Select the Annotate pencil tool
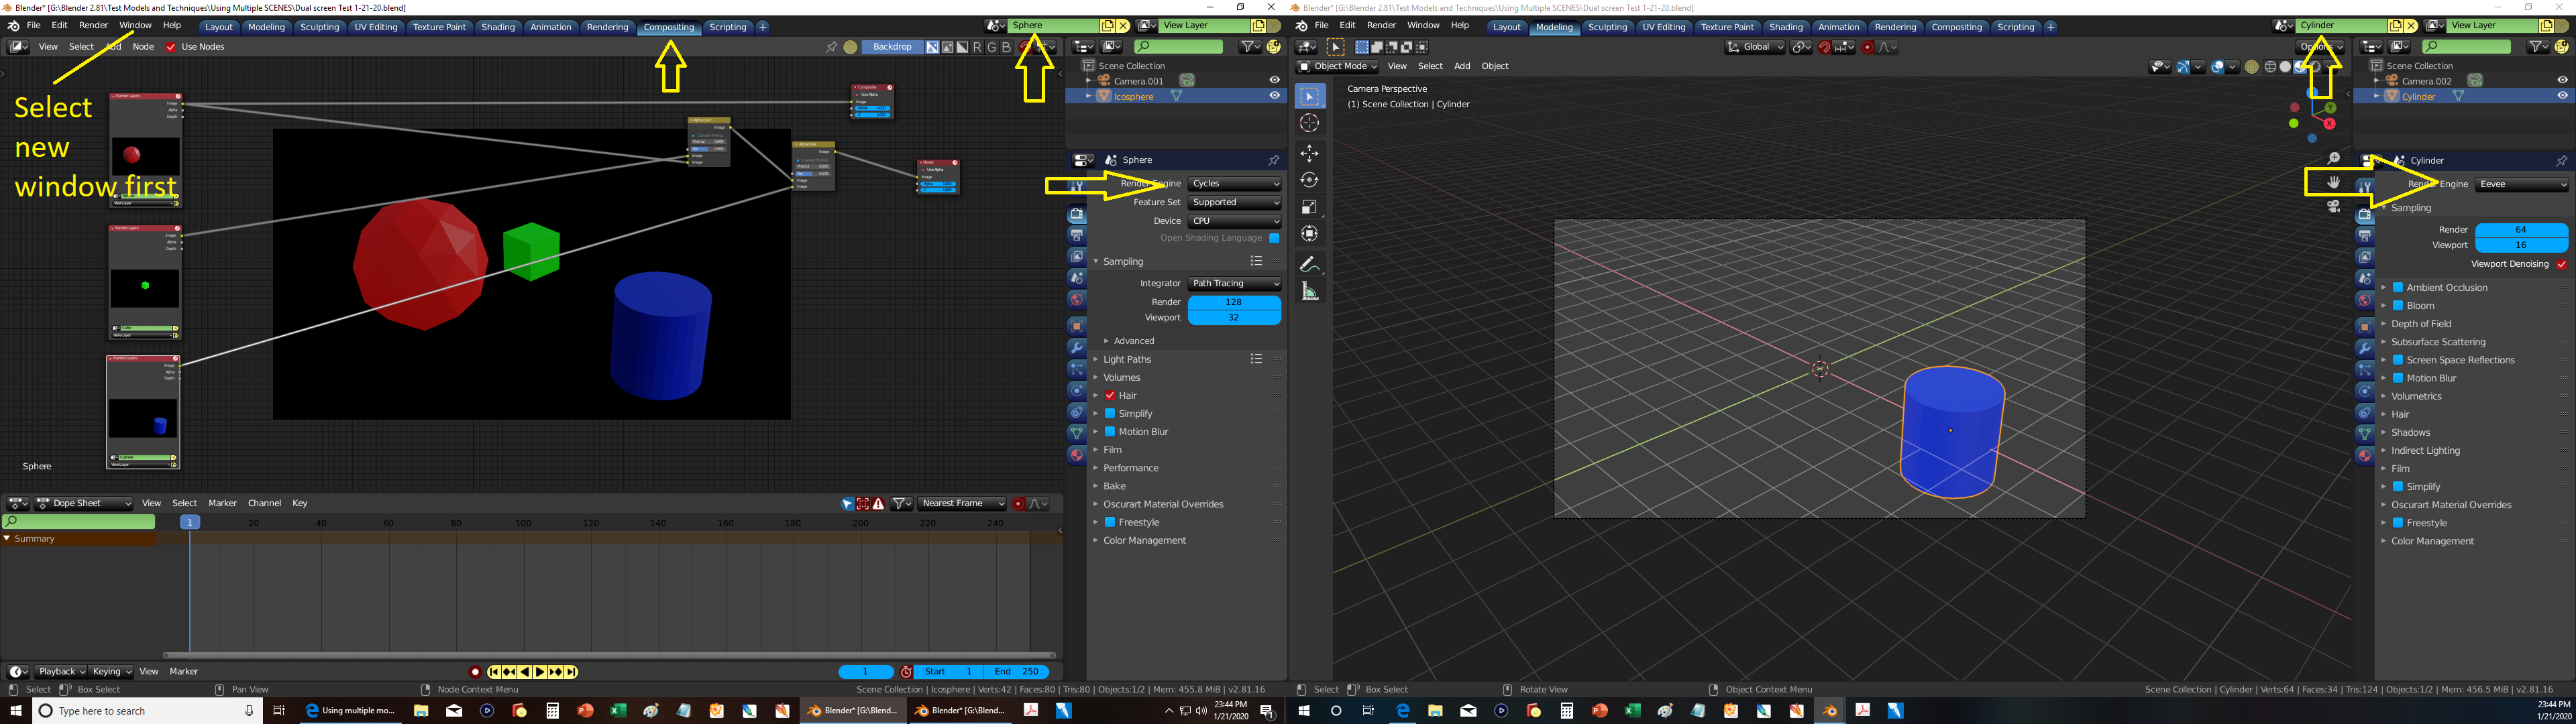This screenshot has height=724, width=2576. (1309, 265)
